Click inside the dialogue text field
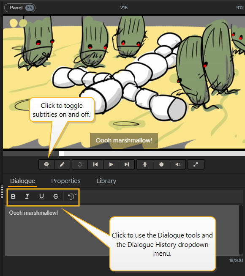This screenshot has width=245, height=276. pos(122,230)
